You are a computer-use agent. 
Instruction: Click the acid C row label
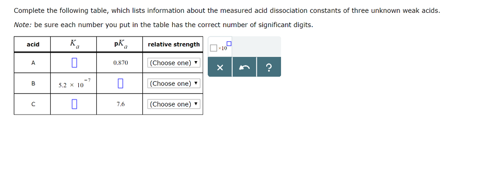click(x=33, y=104)
